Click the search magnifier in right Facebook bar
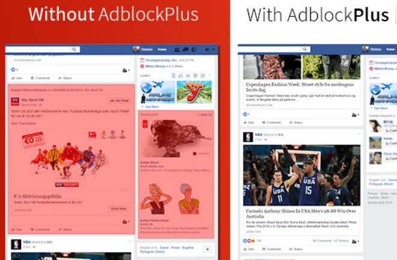This screenshot has height=260, width=397. [305, 49]
